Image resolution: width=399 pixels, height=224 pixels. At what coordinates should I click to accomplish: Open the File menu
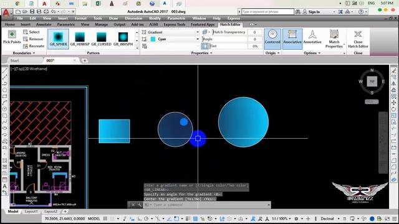click(20, 18)
